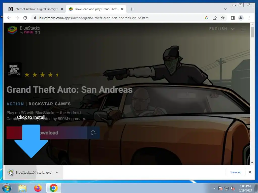Viewport: 258px width, 193px height.
Task: Click the star rating row
Action: (42, 75)
